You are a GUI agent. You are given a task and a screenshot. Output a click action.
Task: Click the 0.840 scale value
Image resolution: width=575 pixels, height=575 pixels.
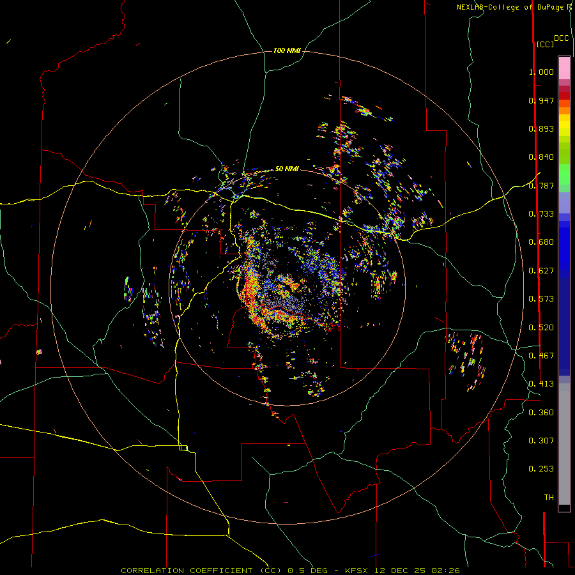click(541, 157)
